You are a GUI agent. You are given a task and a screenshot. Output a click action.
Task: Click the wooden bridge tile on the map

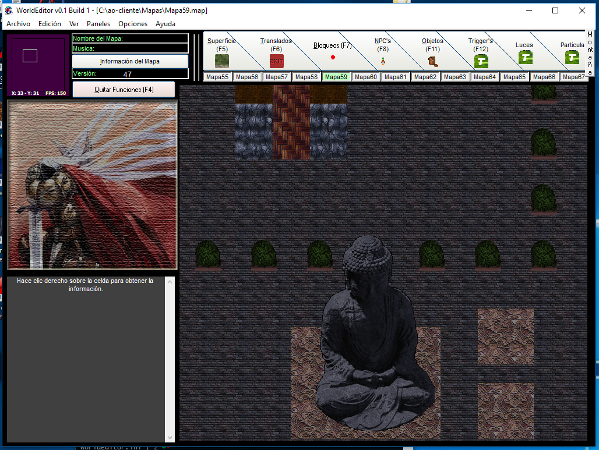(291, 122)
